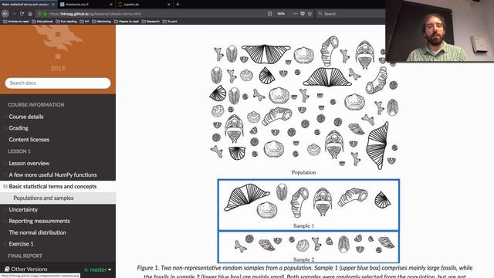The width and height of the screenshot is (494, 278).
Task: Click the Figure 1 caption text
Action: click(305, 272)
